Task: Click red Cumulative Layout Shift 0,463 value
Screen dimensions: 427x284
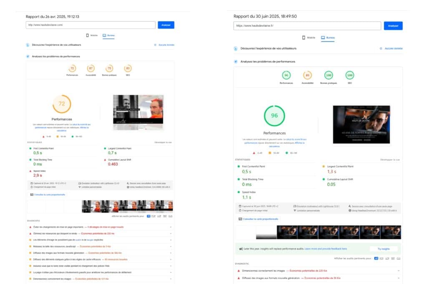Action: click(x=113, y=164)
